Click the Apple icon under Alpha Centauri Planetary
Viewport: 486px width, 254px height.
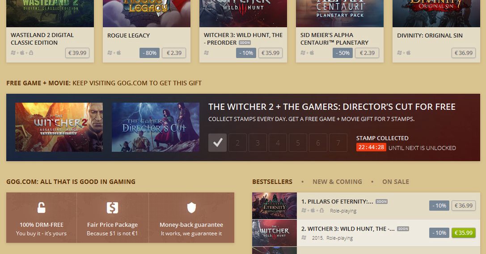312,53
